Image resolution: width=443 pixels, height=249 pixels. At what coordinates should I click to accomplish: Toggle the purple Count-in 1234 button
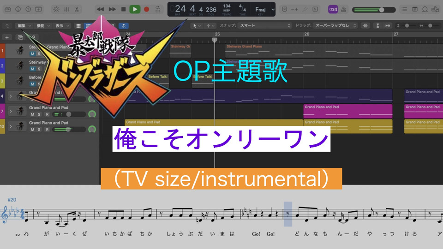click(333, 9)
